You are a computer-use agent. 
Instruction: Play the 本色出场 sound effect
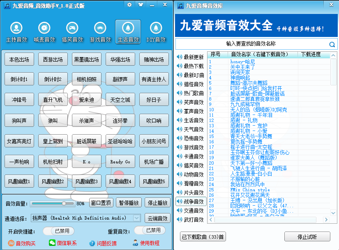click(x=19, y=60)
